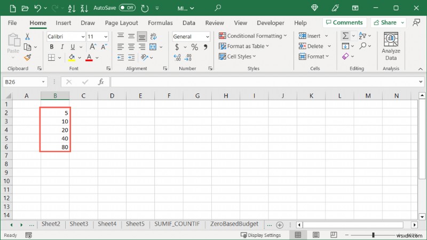Select cell B4 containing 20
427x240 pixels.
[55, 130]
